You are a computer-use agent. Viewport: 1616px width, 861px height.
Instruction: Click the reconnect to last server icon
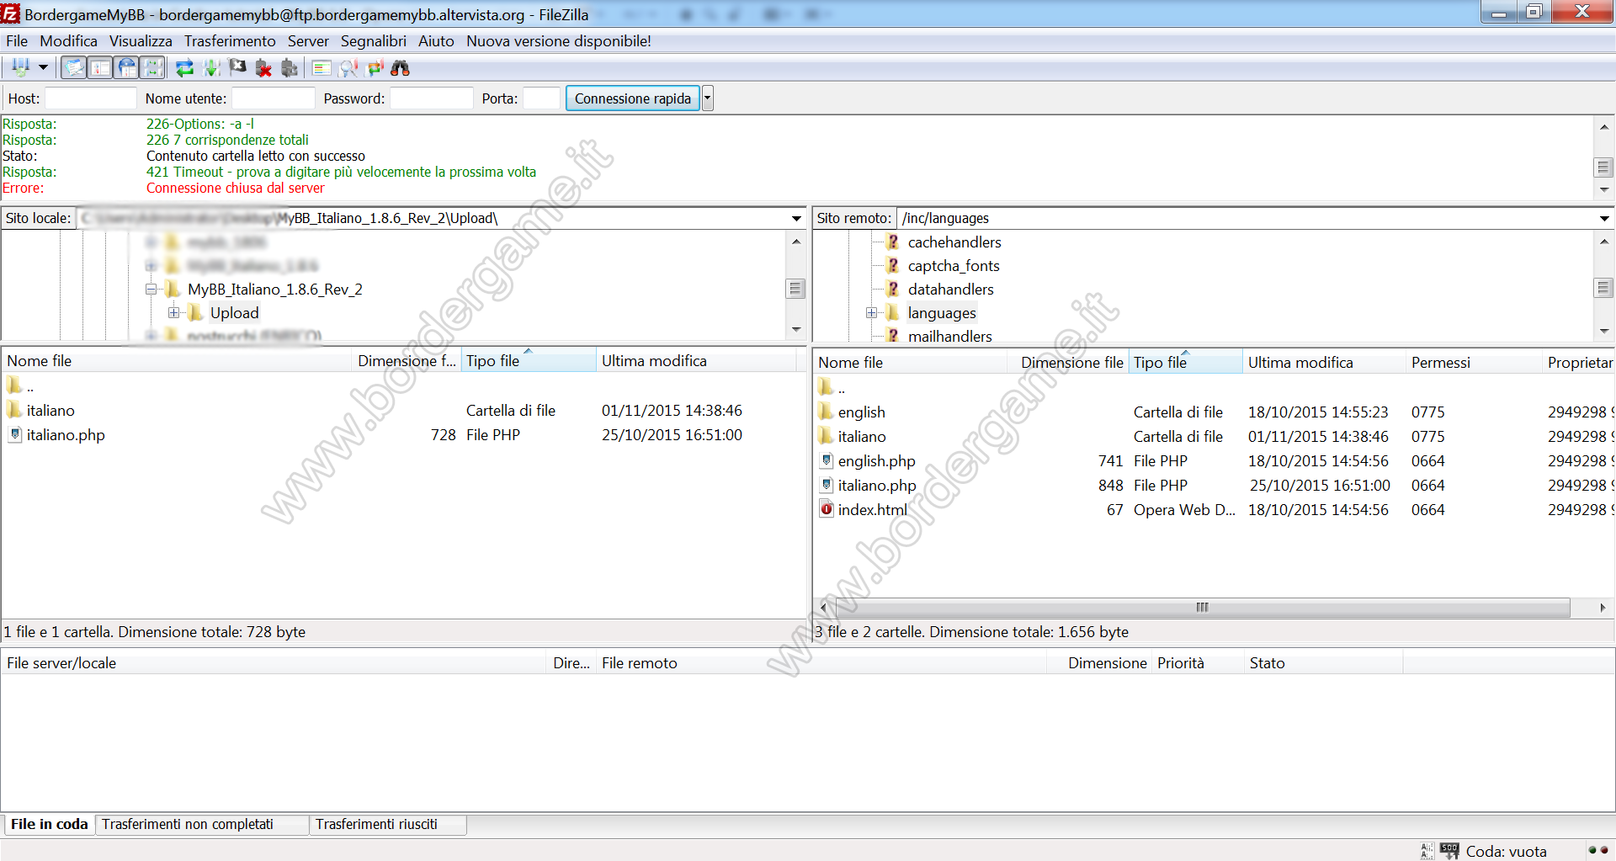click(x=290, y=68)
